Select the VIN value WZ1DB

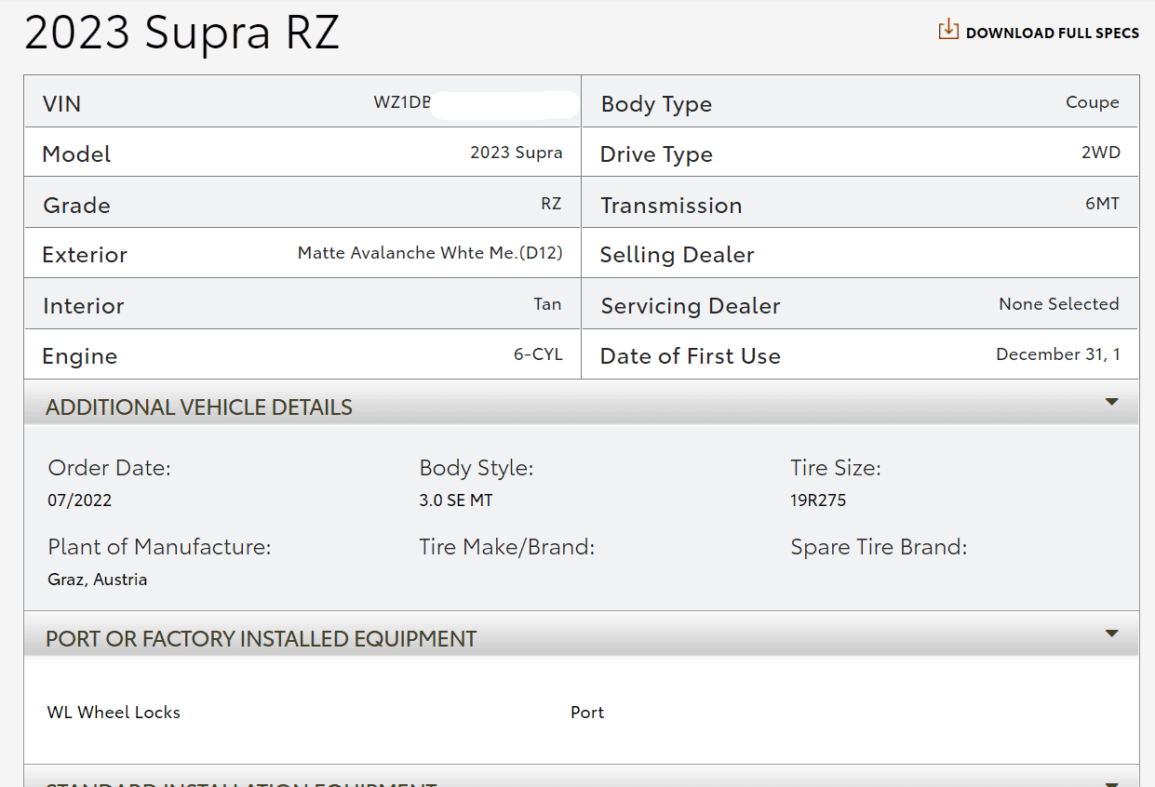coord(402,102)
